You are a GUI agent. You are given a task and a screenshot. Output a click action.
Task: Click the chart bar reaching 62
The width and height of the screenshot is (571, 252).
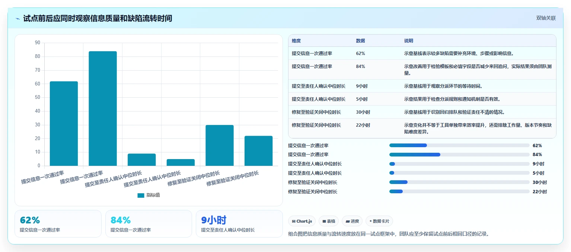point(64,123)
